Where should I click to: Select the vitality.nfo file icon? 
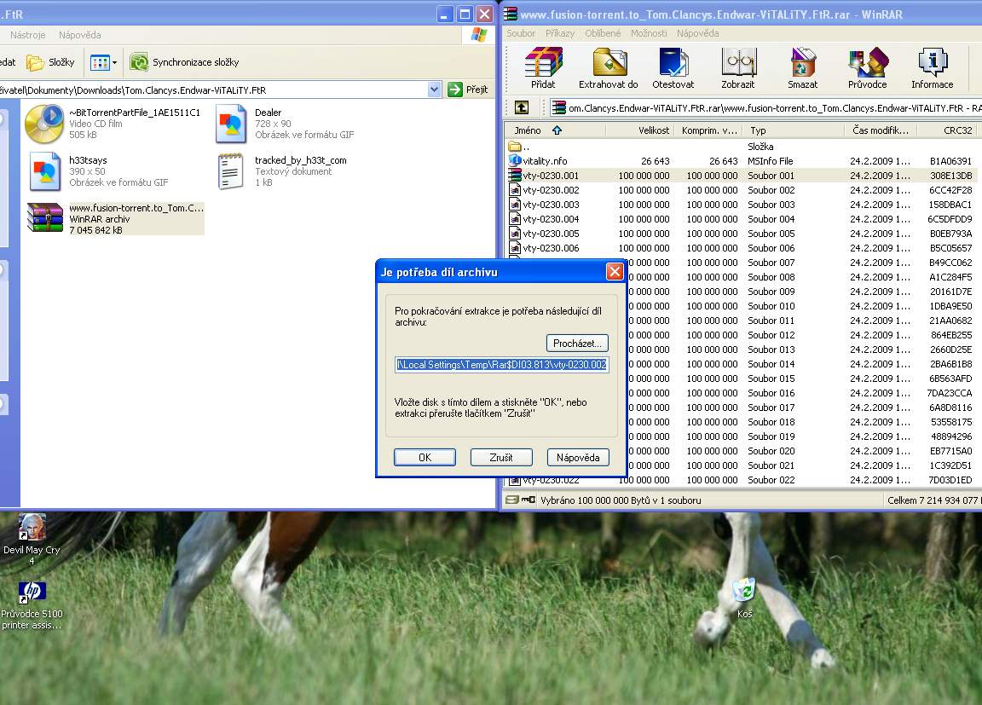[515, 160]
